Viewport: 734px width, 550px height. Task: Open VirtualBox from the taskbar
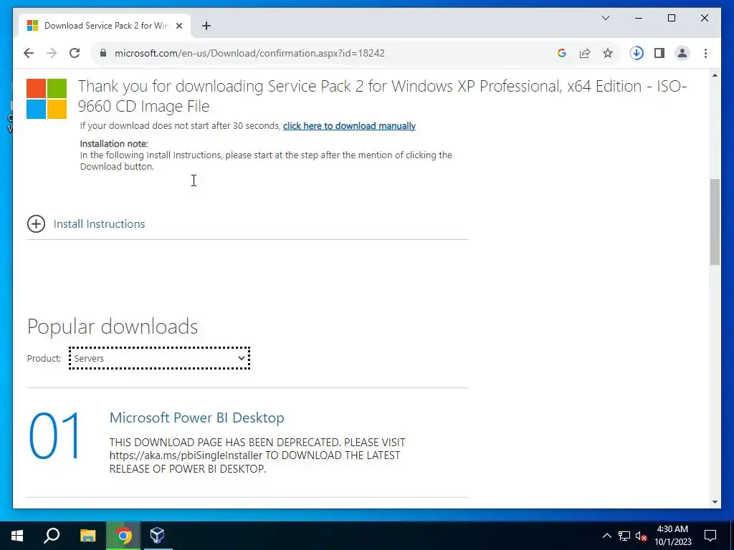point(157,536)
